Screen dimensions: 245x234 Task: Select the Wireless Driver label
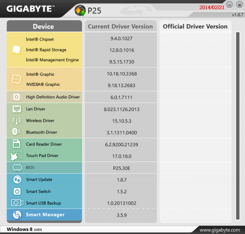click(40, 121)
